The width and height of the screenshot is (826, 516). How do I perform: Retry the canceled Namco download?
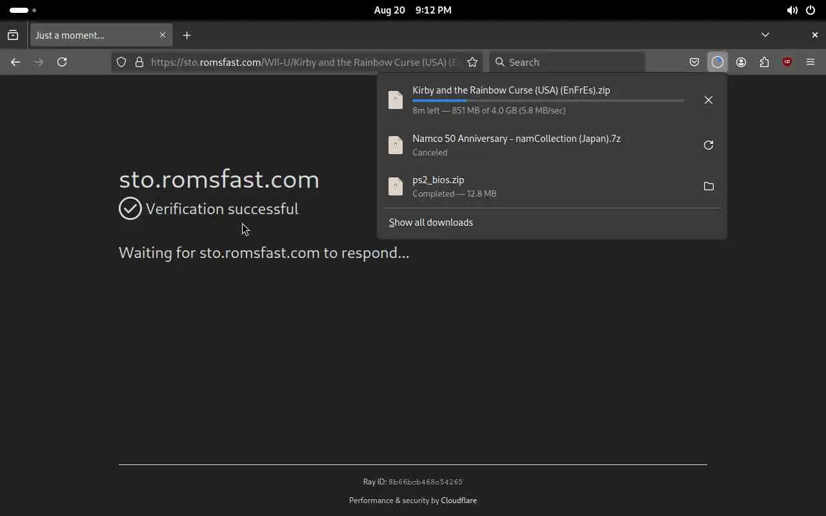pos(709,145)
